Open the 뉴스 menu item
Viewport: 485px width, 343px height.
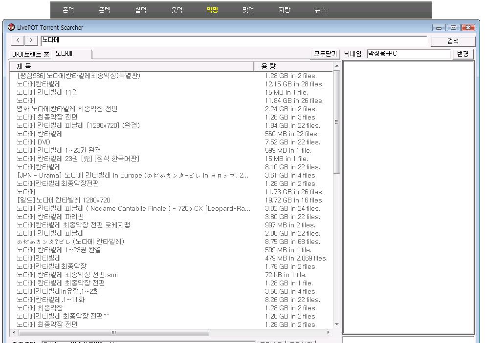click(x=321, y=10)
